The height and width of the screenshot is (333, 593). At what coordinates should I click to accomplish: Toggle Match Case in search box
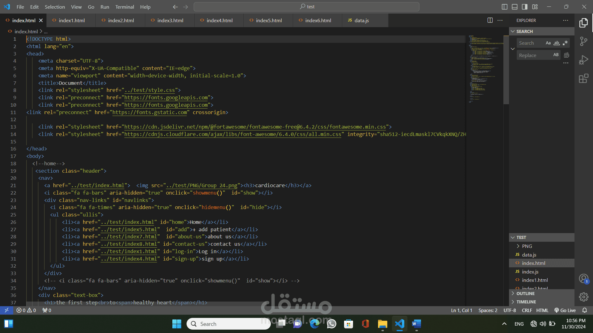pyautogui.click(x=548, y=43)
